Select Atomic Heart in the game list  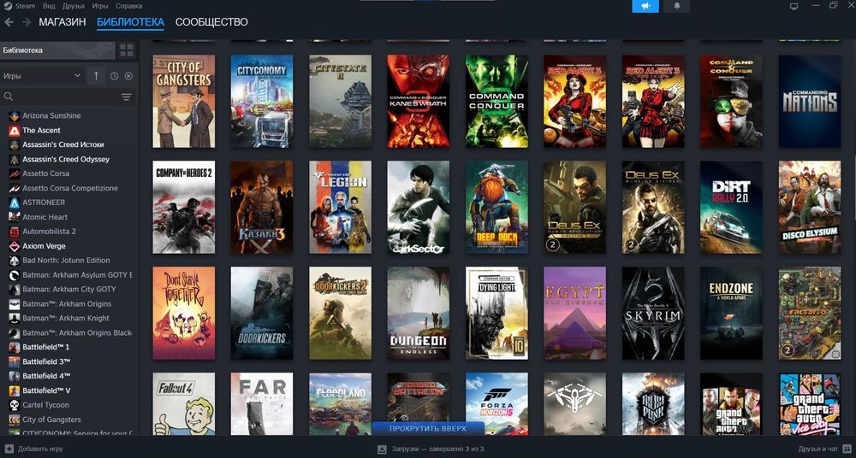(x=45, y=217)
